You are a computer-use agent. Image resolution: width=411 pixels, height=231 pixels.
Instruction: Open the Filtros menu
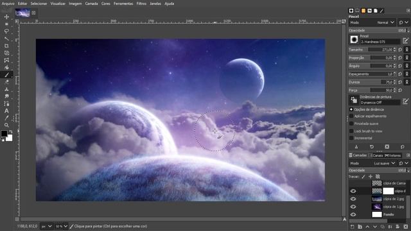click(141, 4)
